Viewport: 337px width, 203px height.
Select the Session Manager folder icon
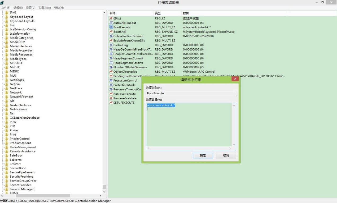pyautogui.click(x=7, y=189)
